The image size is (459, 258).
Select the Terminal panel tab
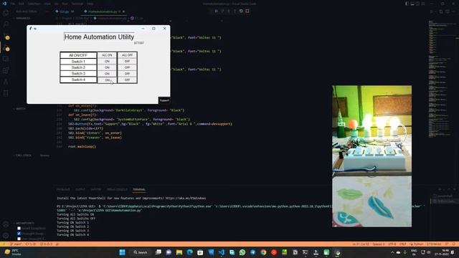point(139,189)
